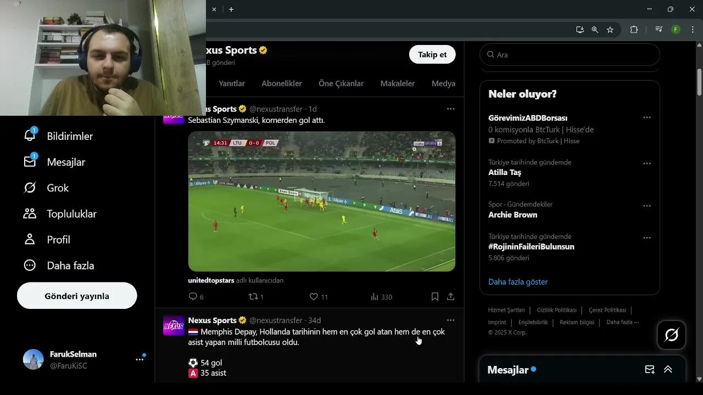Screen dimensions: 703x395
Task: Open account menu next to FarukSelman
Action: [x=140, y=360]
